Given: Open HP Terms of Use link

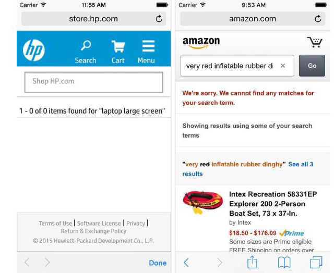Looking at the screenshot, I should [x=55, y=223].
